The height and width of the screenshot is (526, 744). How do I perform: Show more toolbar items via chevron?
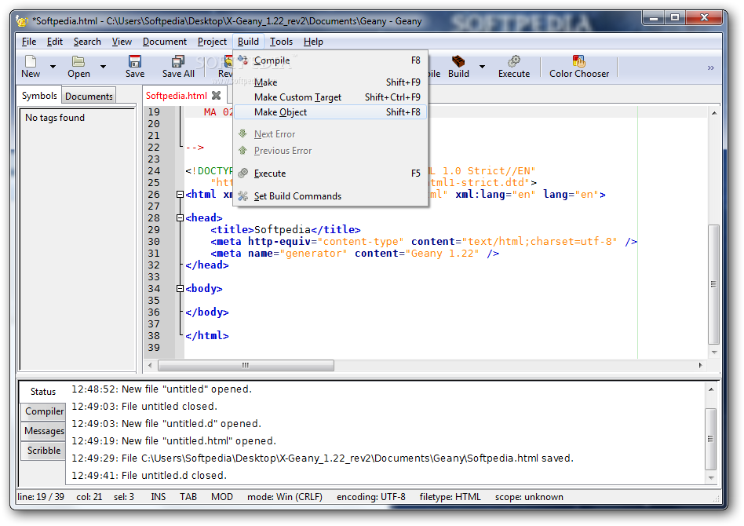coord(711,68)
